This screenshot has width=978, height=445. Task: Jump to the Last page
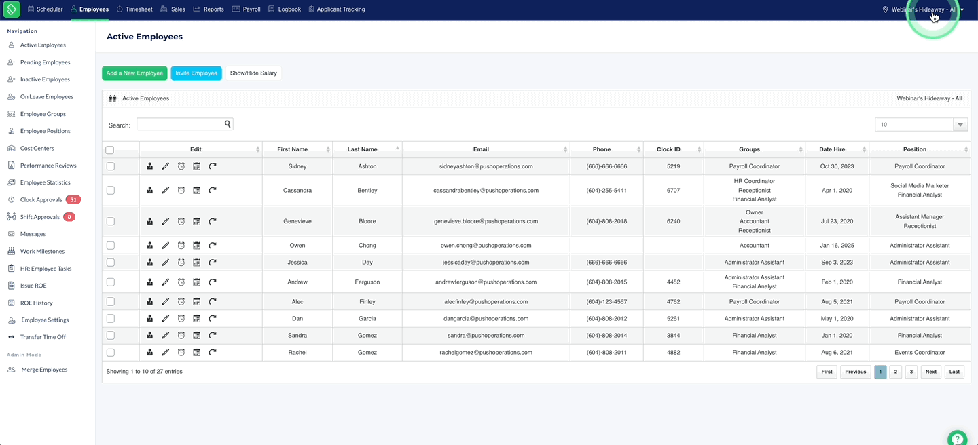[954, 372]
